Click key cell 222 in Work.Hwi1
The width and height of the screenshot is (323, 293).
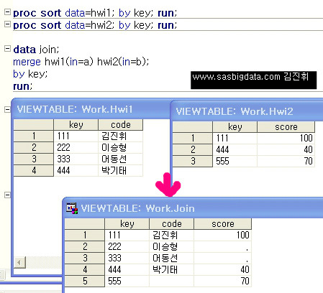[x=76, y=147]
